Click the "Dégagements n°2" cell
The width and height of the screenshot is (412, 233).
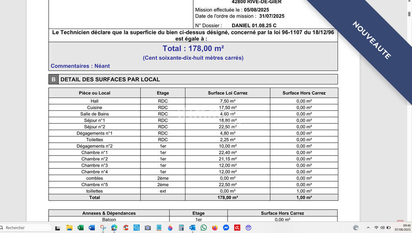coord(95,146)
